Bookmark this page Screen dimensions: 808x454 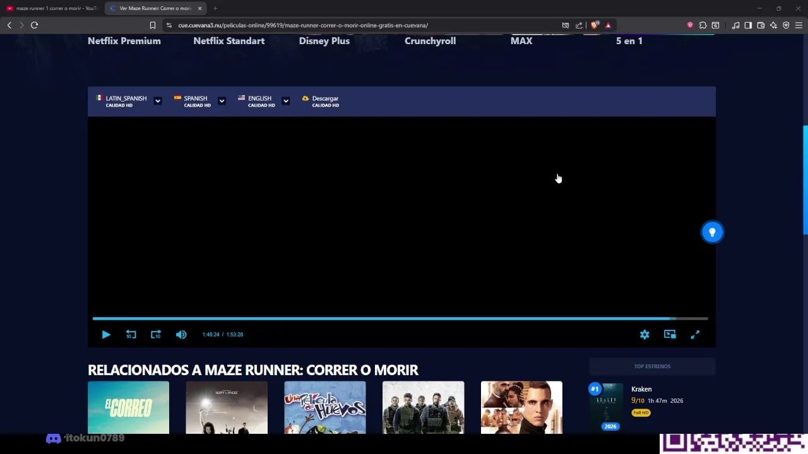pos(152,25)
